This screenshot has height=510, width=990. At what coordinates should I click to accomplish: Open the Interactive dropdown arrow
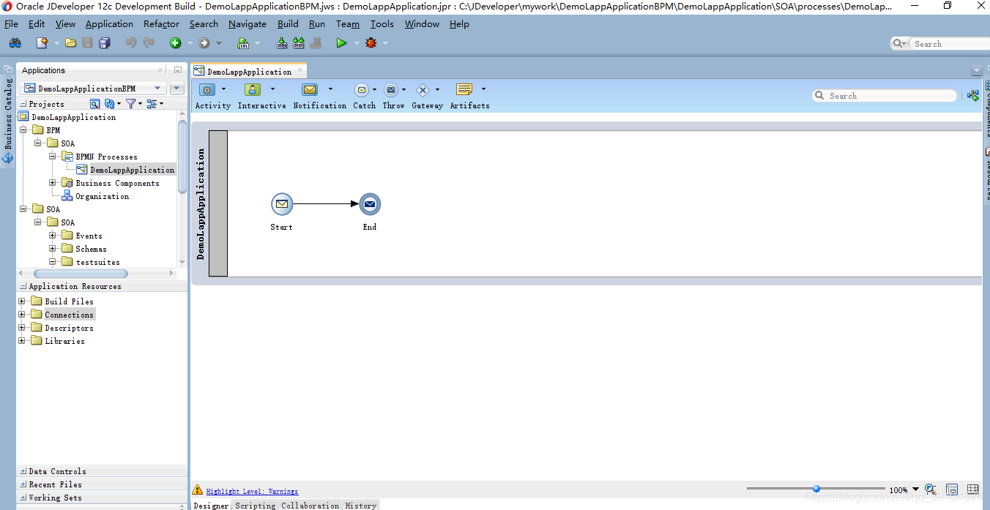[x=272, y=89]
